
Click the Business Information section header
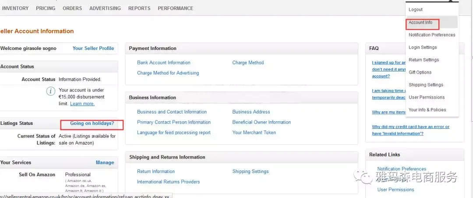point(152,98)
